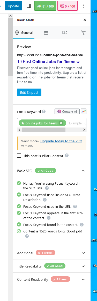Screen dimensions: 97x301
Task: Switch to the General tab
Action: click(24, 33)
